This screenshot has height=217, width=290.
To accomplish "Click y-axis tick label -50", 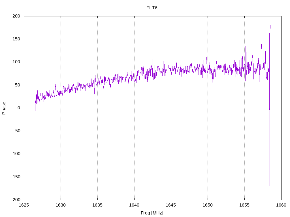I will 17,131.
